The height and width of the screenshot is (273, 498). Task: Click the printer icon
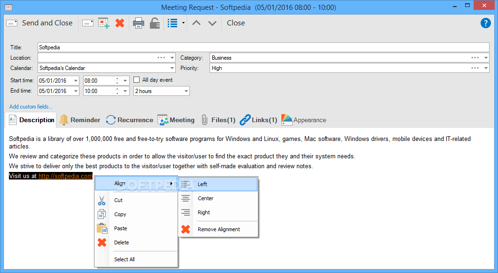139,23
